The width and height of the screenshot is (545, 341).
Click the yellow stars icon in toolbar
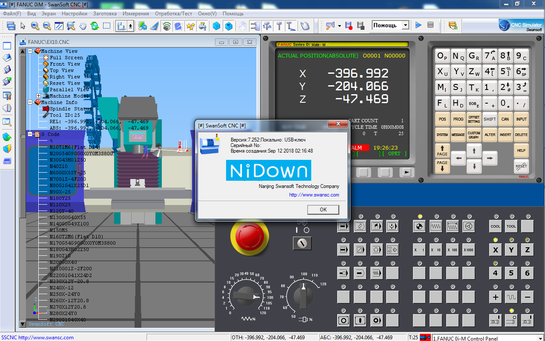pyautogui.click(x=190, y=26)
